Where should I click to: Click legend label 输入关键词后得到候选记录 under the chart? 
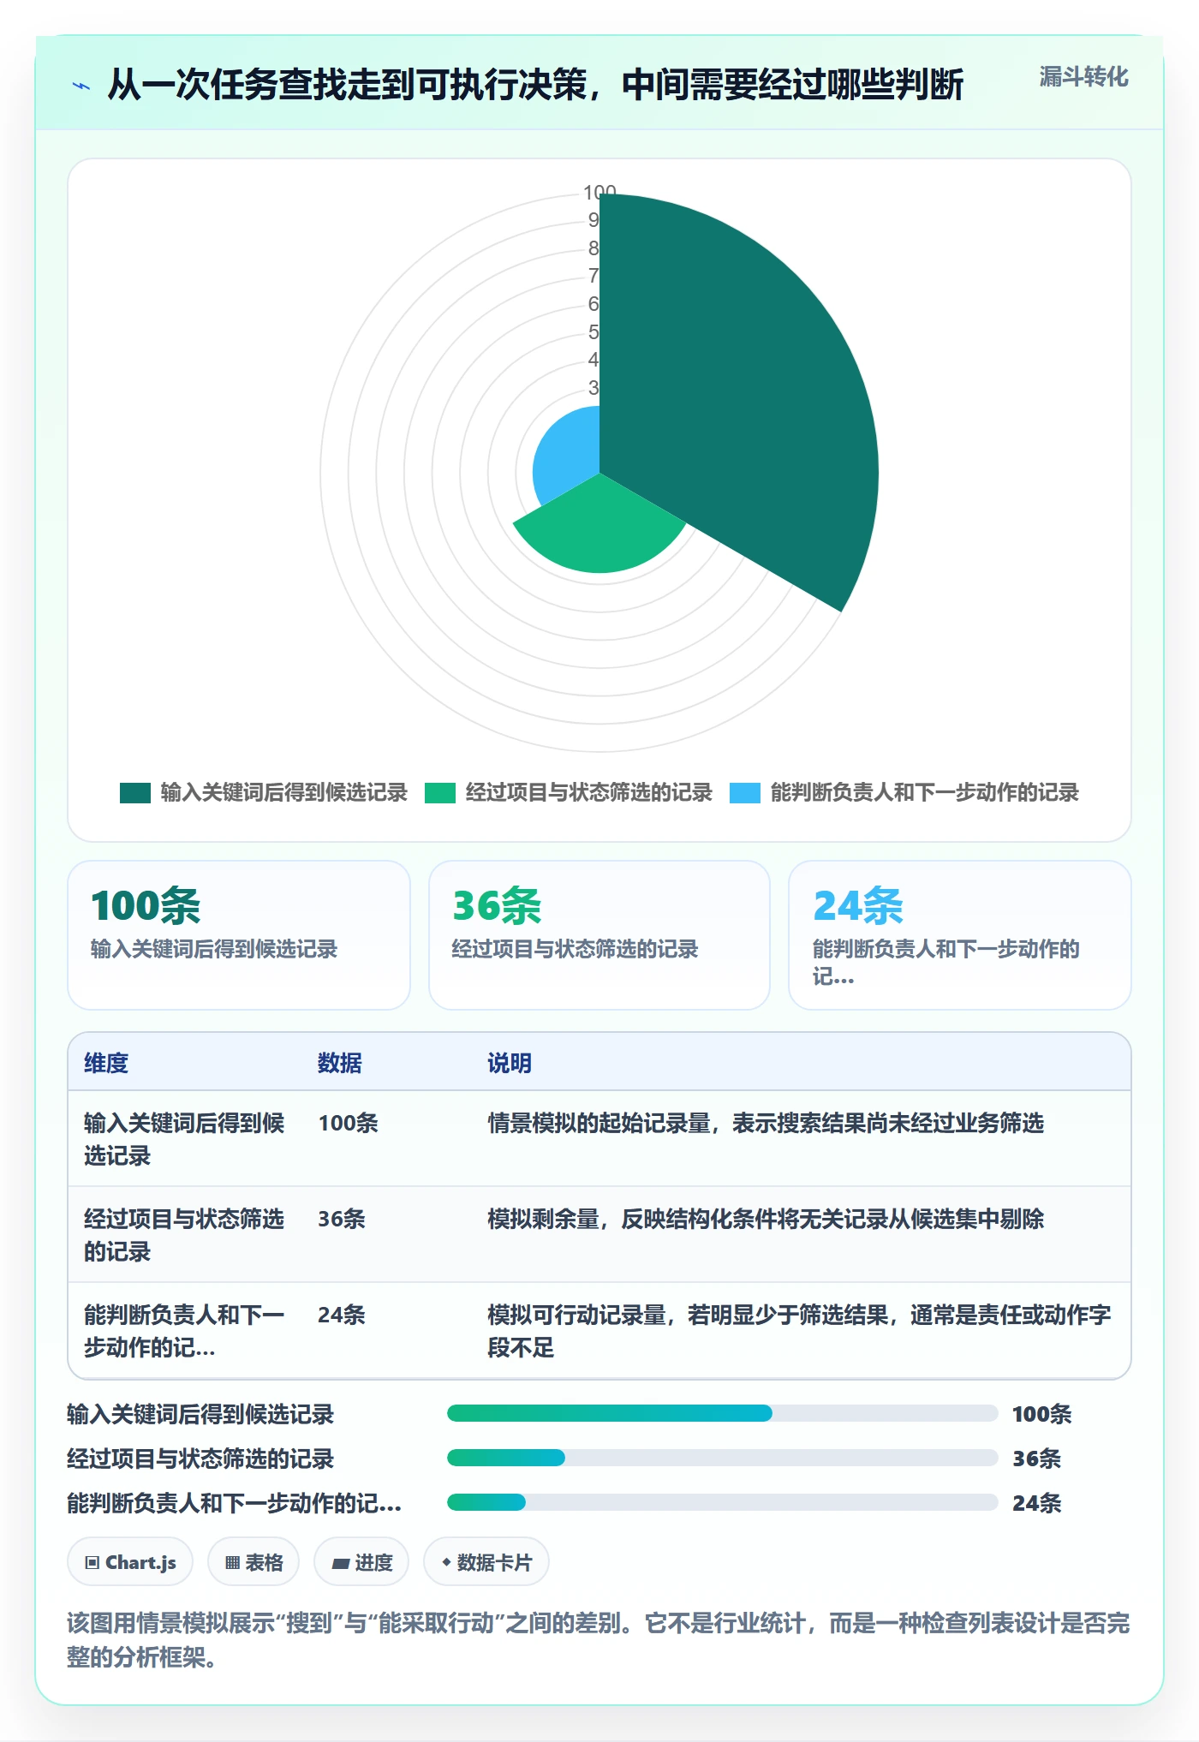click(x=284, y=793)
